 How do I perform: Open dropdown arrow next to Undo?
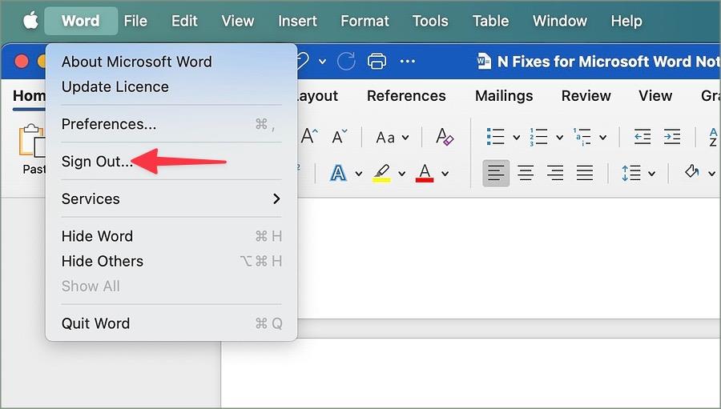(322, 61)
